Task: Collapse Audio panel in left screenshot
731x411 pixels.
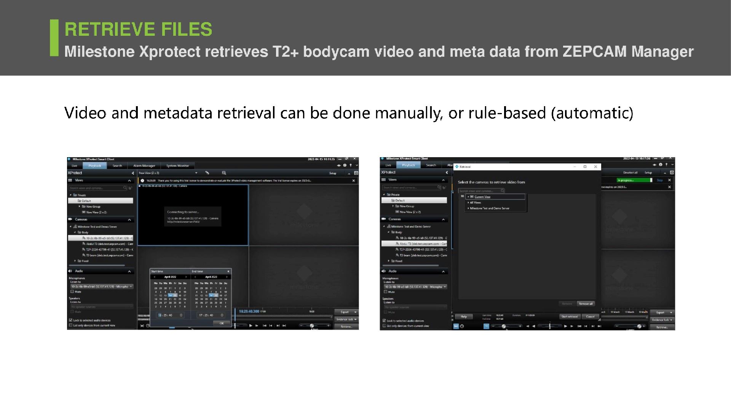Action: tap(129, 271)
